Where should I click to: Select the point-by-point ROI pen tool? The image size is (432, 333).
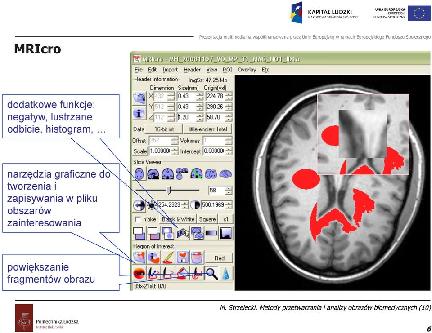[153, 273]
